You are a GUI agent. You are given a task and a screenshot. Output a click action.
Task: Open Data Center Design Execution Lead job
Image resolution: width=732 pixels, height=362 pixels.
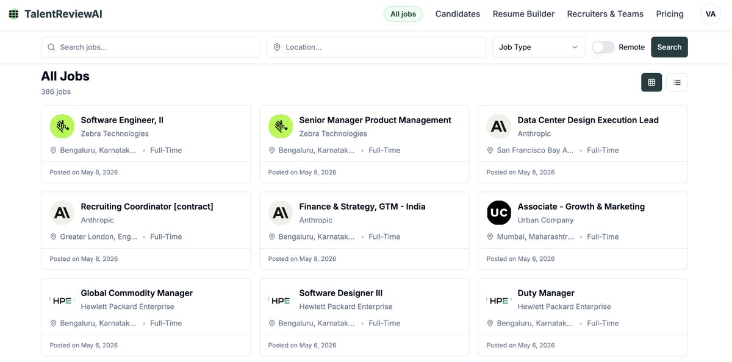pos(588,120)
